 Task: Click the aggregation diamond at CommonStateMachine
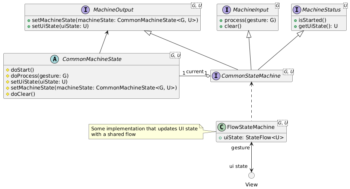pos(208,76)
